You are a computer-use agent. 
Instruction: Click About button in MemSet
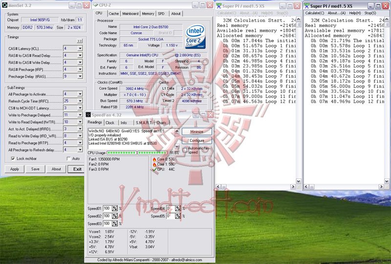click(x=56, y=169)
